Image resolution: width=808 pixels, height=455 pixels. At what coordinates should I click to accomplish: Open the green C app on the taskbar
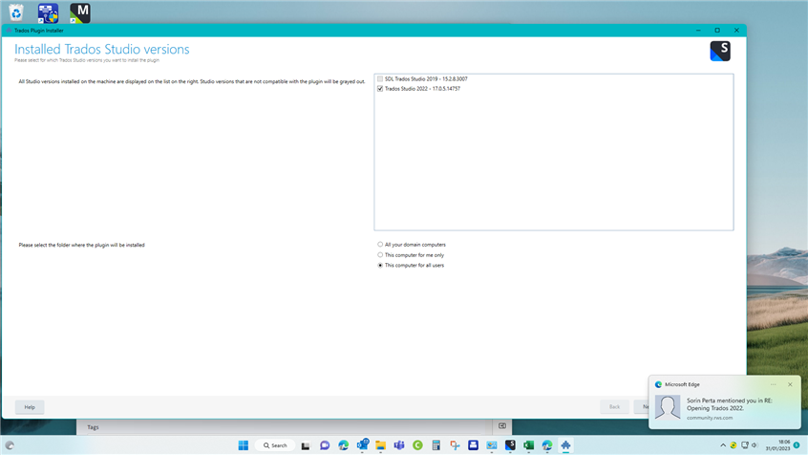coord(417,445)
